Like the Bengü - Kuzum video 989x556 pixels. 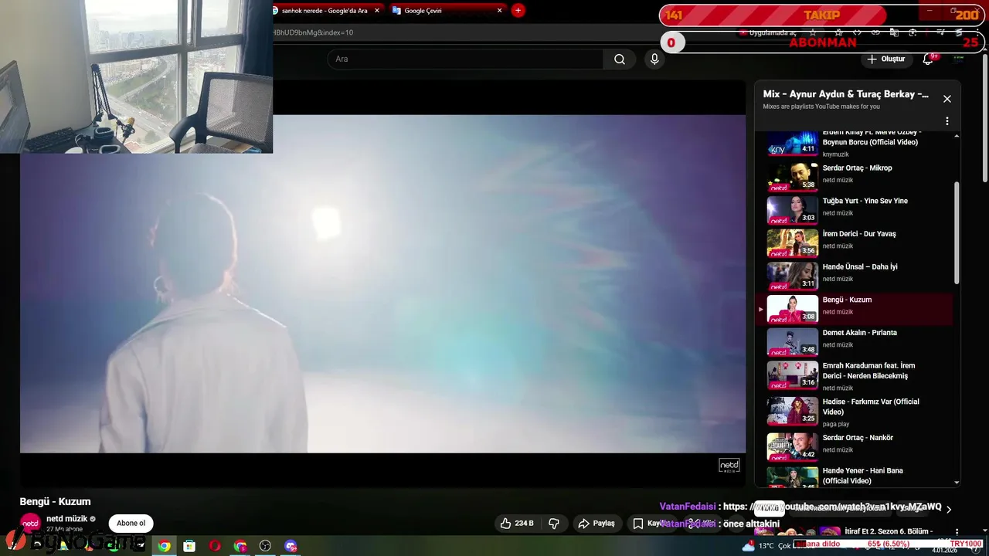pos(517,524)
